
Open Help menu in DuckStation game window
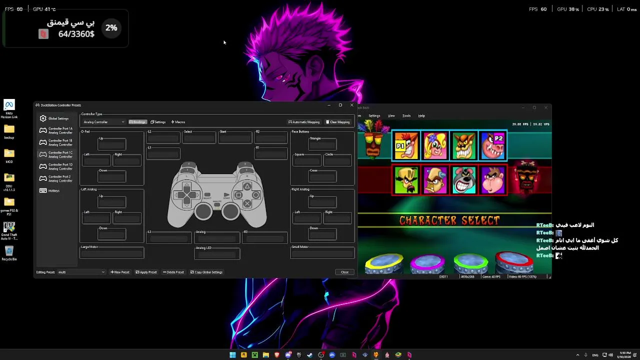(421, 115)
